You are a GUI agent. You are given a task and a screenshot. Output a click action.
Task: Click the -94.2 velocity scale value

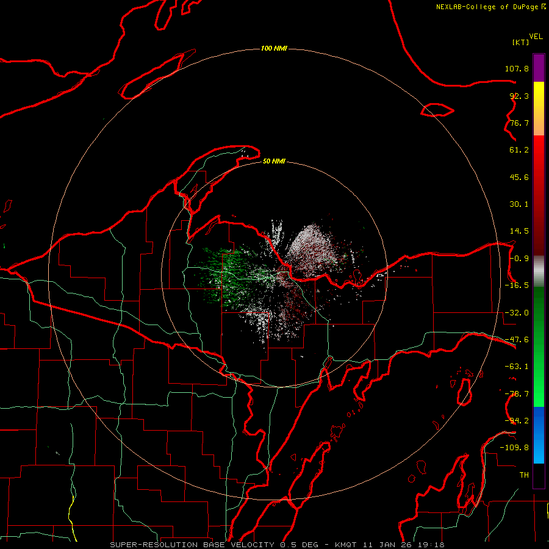[517, 421]
